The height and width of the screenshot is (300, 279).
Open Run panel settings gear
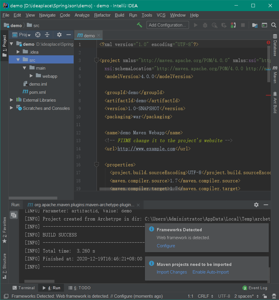pyautogui.click(x=256, y=205)
